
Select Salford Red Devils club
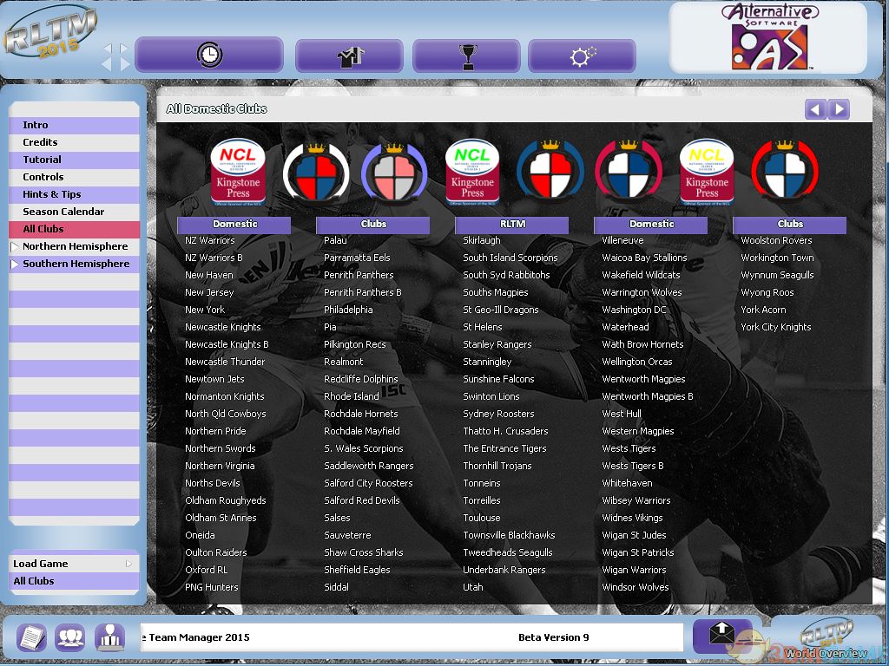tap(362, 500)
